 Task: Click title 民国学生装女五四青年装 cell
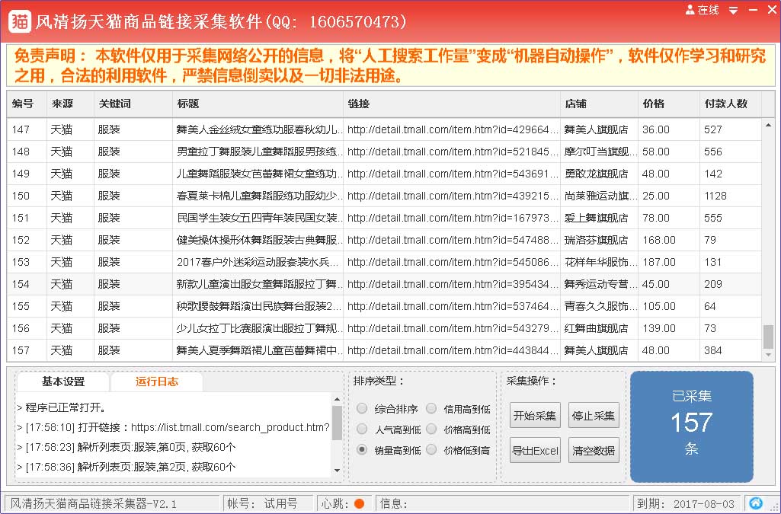pos(259,218)
